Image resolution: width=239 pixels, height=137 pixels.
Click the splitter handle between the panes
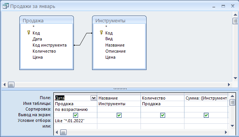coord(120,89)
